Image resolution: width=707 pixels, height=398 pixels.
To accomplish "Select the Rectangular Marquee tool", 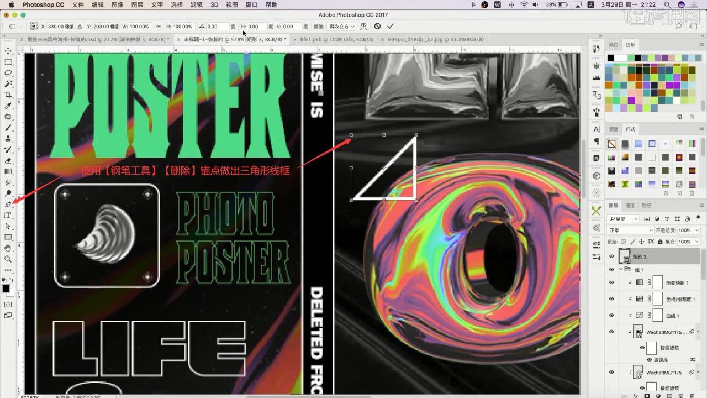I will [x=8, y=62].
